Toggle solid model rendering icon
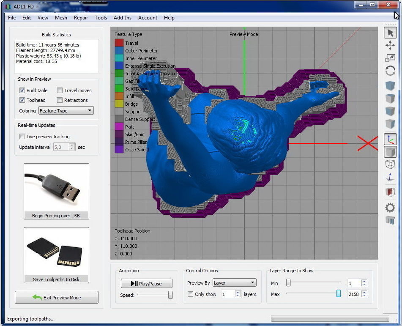The image size is (402, 326). click(x=390, y=152)
